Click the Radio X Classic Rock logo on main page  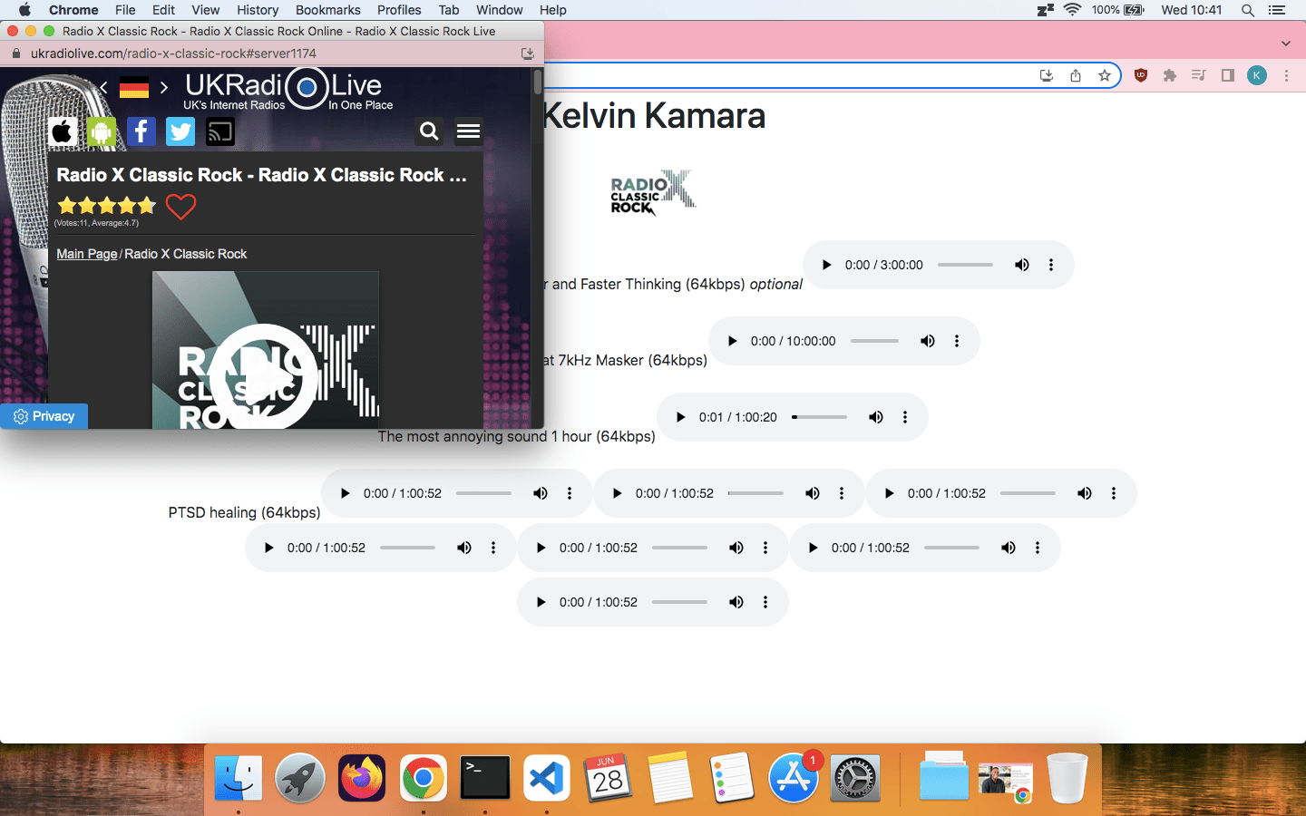[653, 192]
